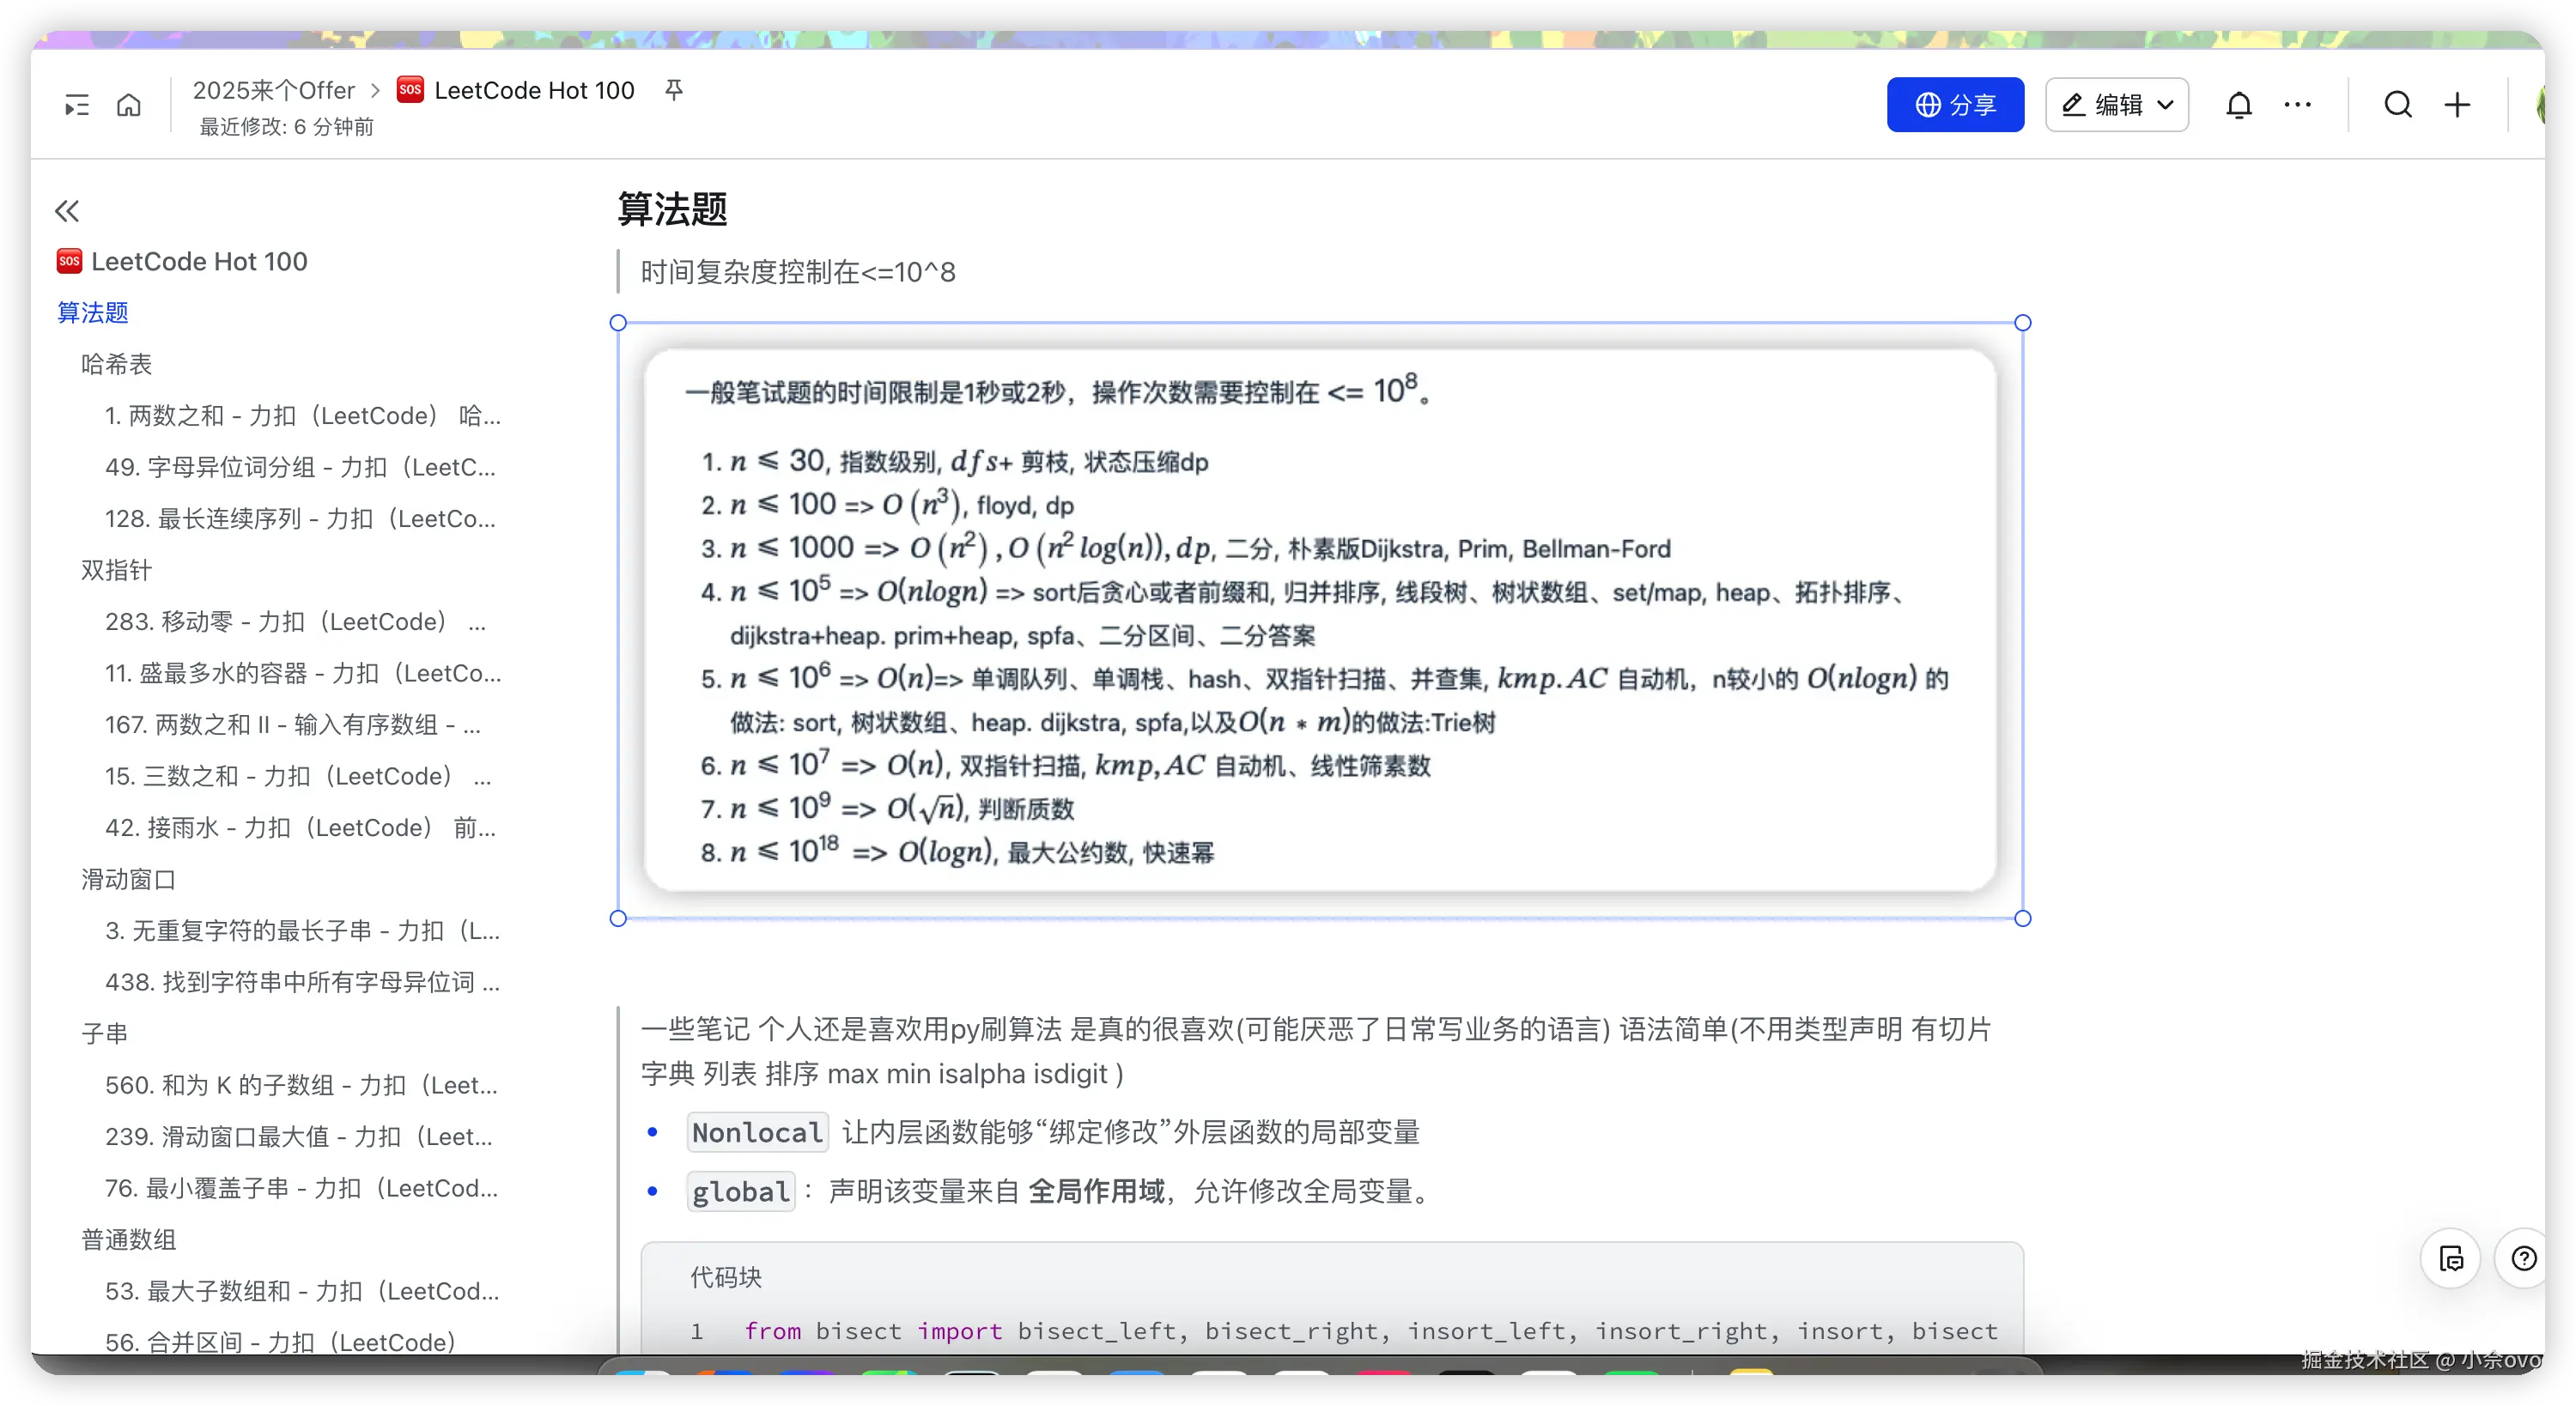The width and height of the screenshot is (2576, 1406).
Task: Go home using the house icon
Action: [x=129, y=104]
